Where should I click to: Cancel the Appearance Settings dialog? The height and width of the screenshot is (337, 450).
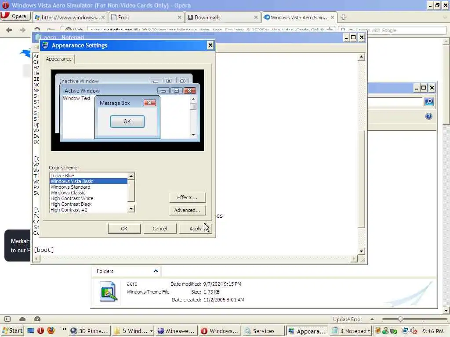[160, 228]
